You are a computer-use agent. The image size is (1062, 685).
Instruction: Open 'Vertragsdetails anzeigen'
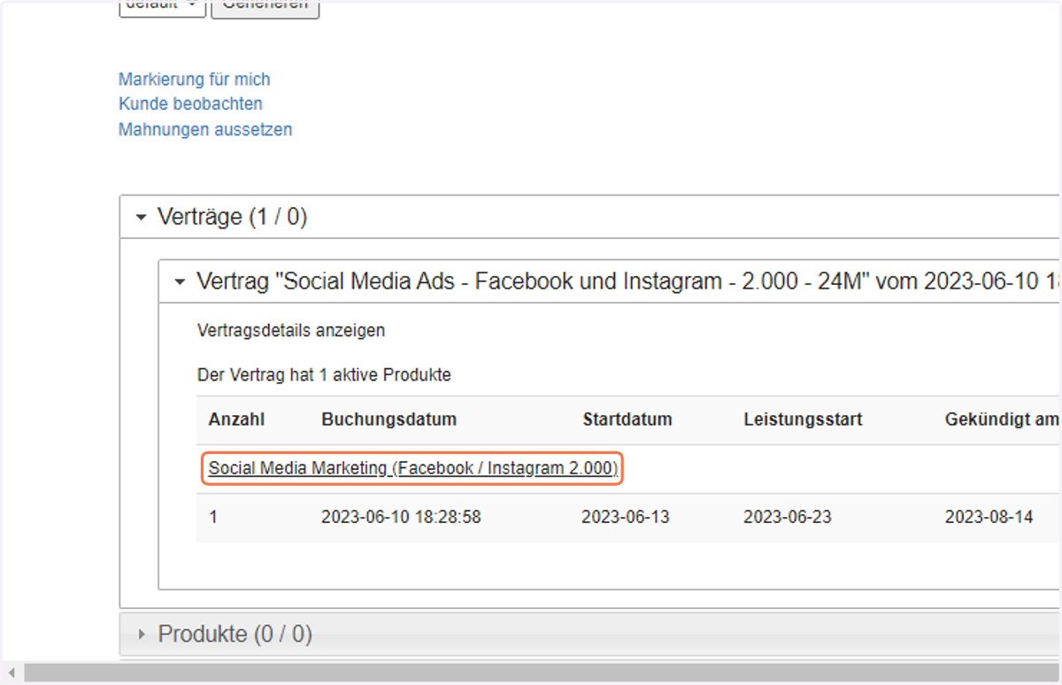pos(291,331)
